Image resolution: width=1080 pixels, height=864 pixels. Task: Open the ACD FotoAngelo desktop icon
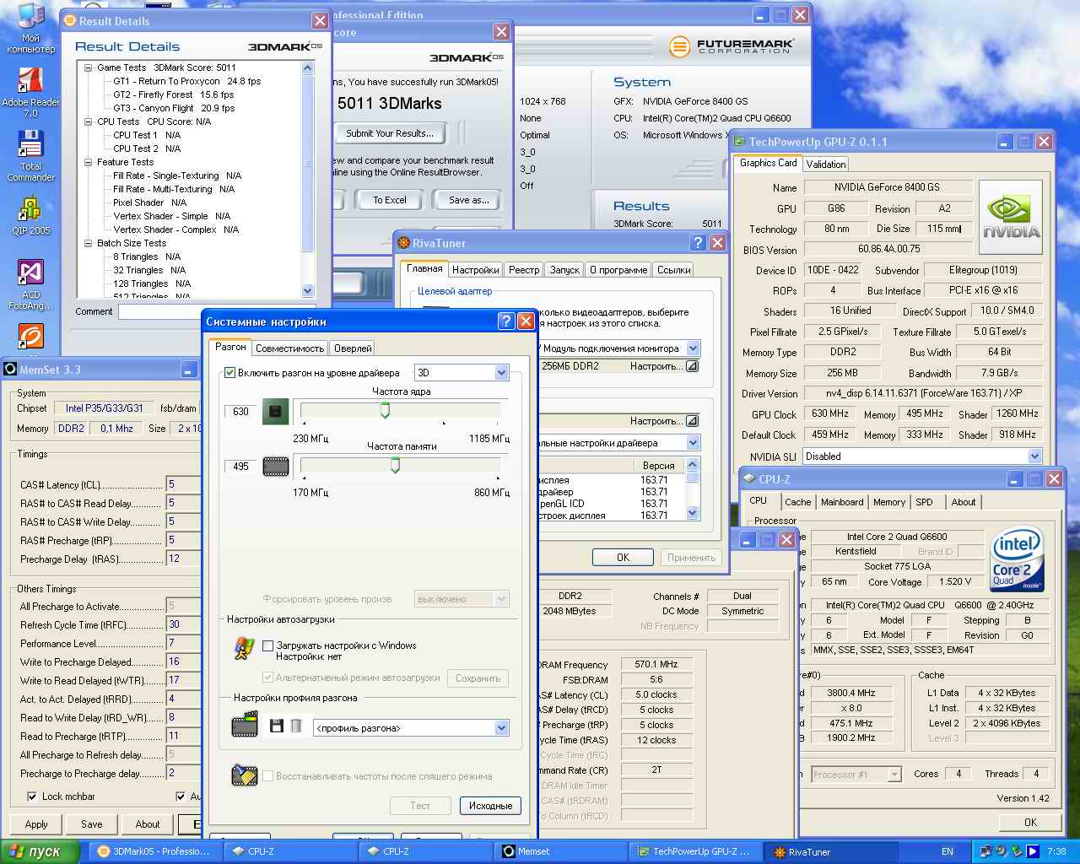[x=30, y=284]
